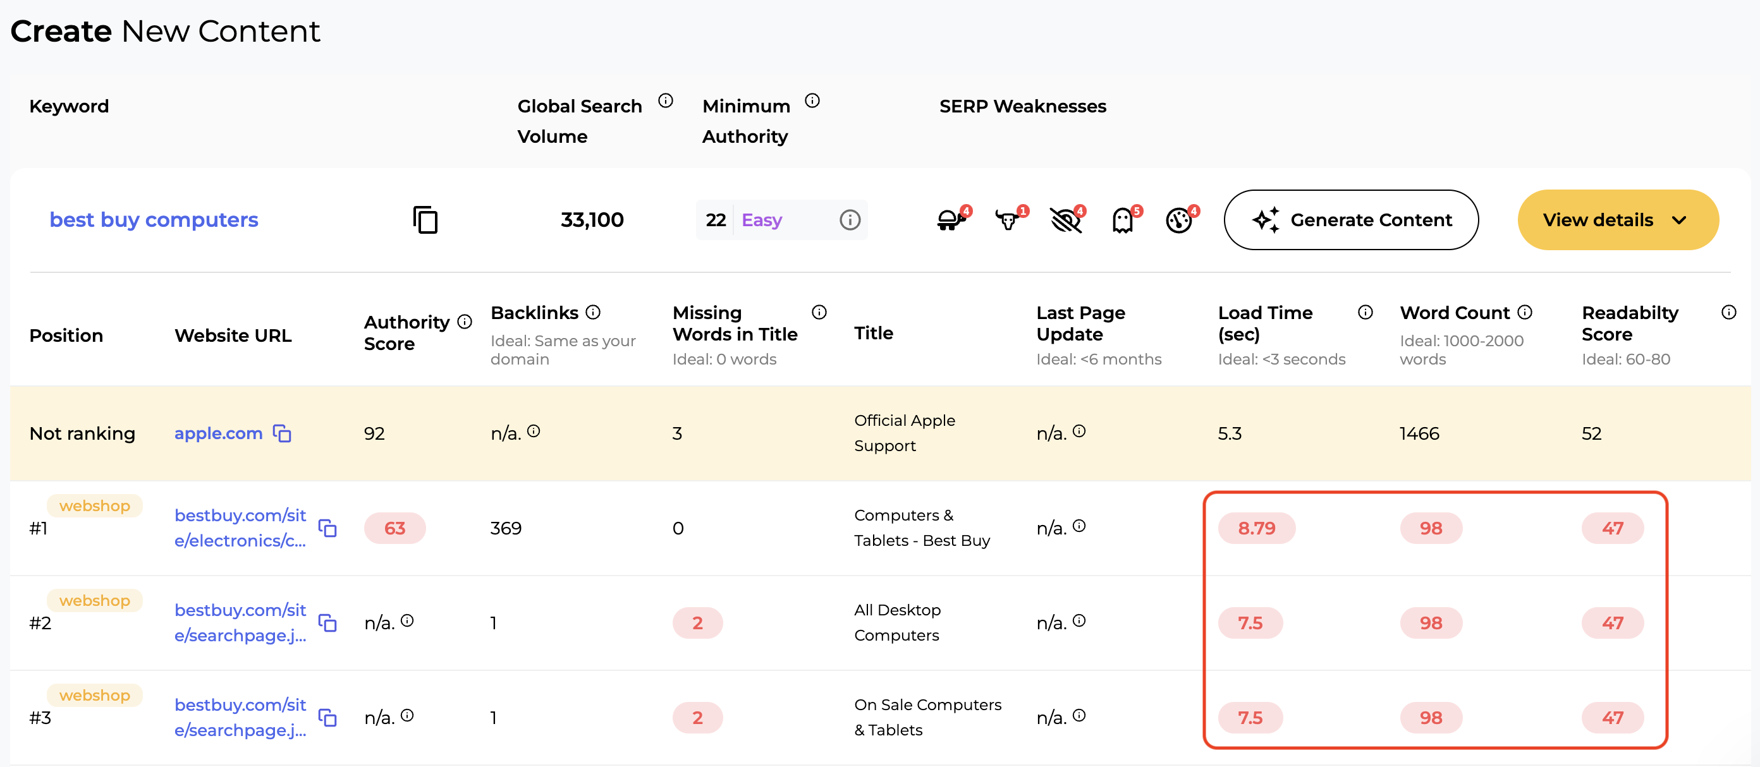This screenshot has height=767, width=1760.
Task: Open info icon for Authority Score column
Action: click(x=465, y=321)
